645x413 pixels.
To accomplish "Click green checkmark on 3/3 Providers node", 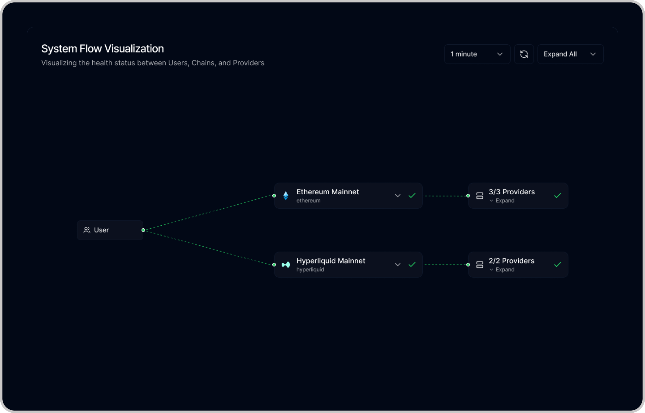I will 557,196.
